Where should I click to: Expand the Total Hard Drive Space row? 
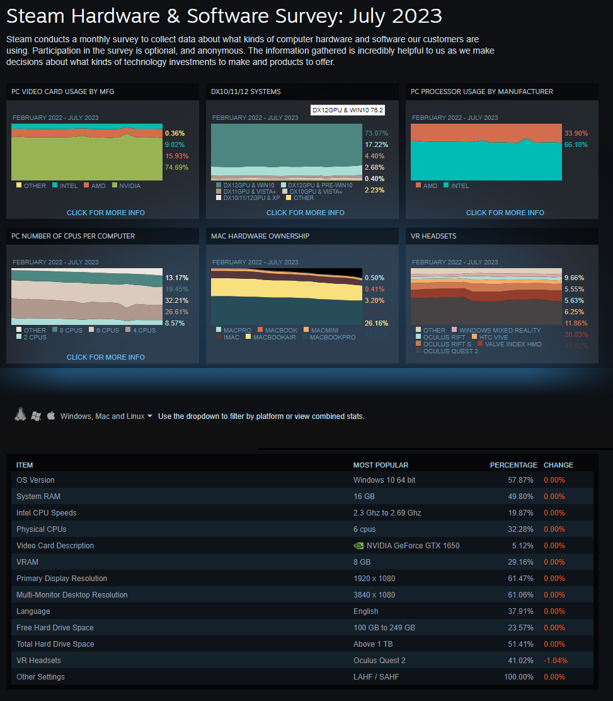(302, 644)
